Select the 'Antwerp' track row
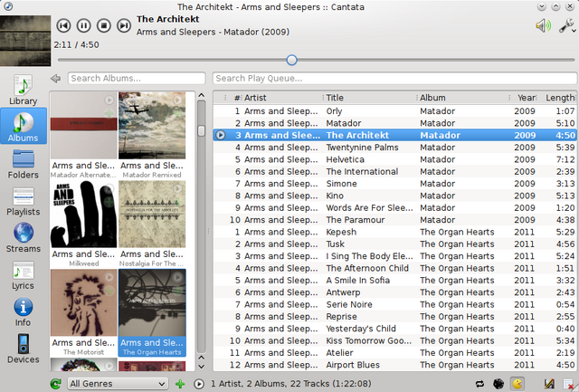This screenshot has height=392, width=579. tap(394, 292)
